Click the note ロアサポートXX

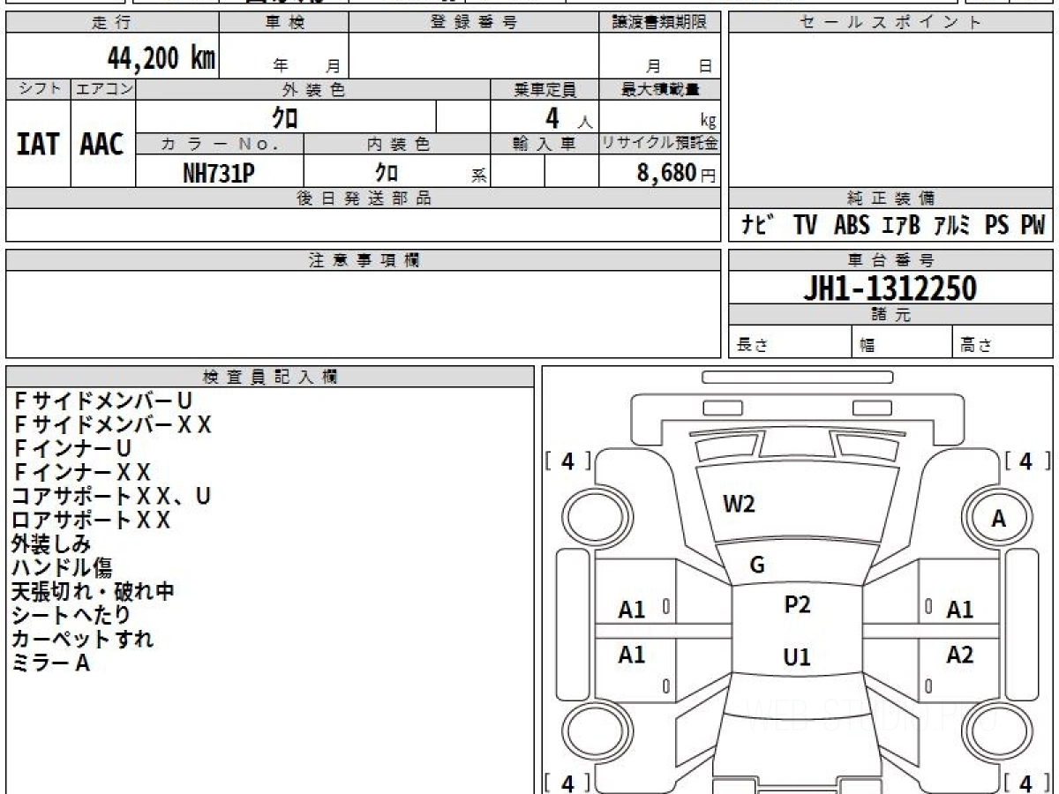tap(91, 521)
